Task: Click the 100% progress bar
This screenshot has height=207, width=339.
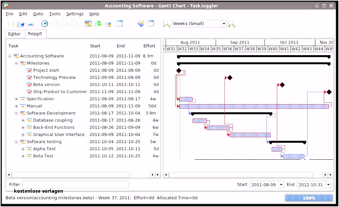Action: [309, 198]
